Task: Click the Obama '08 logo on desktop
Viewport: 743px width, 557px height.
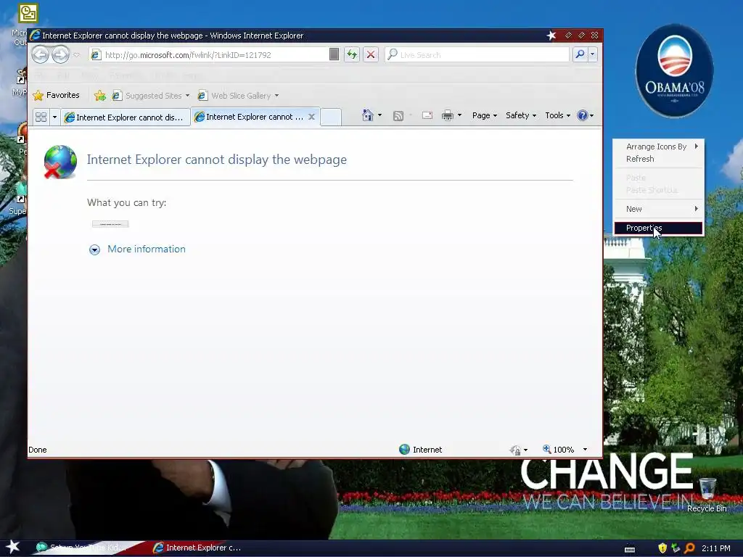Action: tap(674, 71)
